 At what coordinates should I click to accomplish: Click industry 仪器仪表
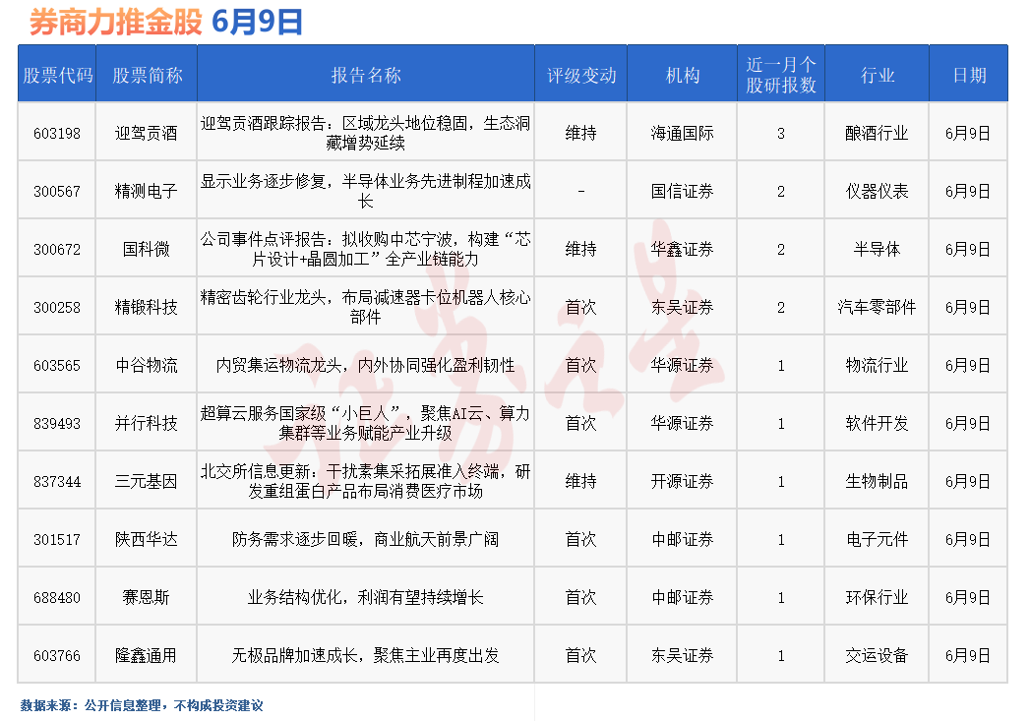click(x=877, y=191)
